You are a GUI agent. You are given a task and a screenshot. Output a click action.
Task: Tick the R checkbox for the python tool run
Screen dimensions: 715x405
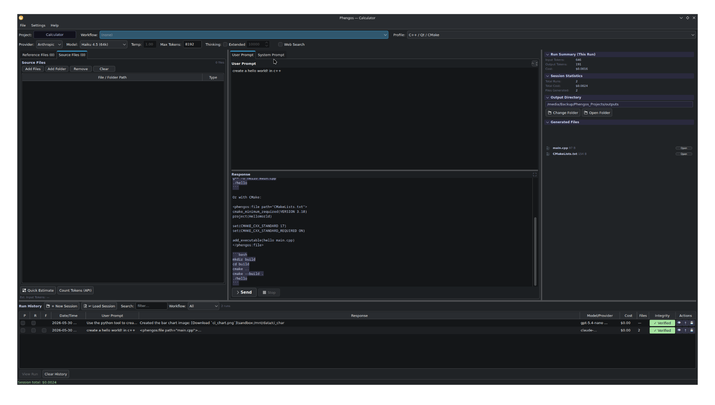[x=34, y=323]
